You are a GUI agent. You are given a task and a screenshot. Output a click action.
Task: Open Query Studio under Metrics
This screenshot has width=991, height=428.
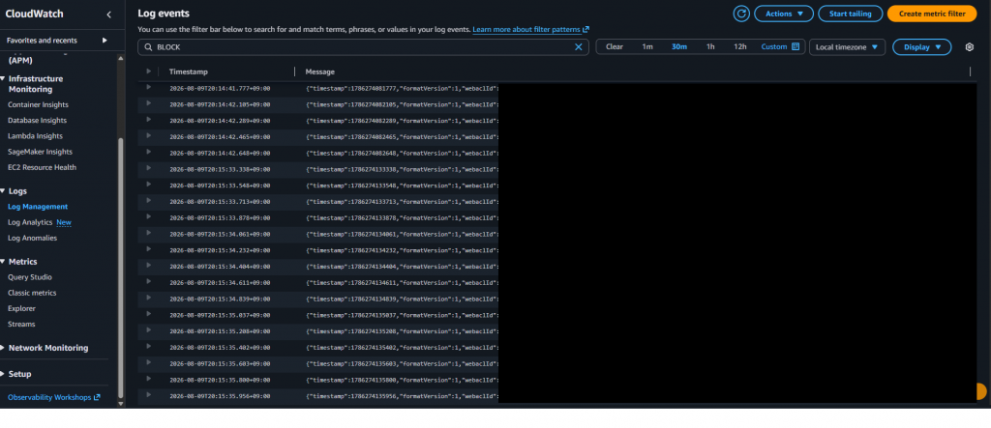click(30, 277)
